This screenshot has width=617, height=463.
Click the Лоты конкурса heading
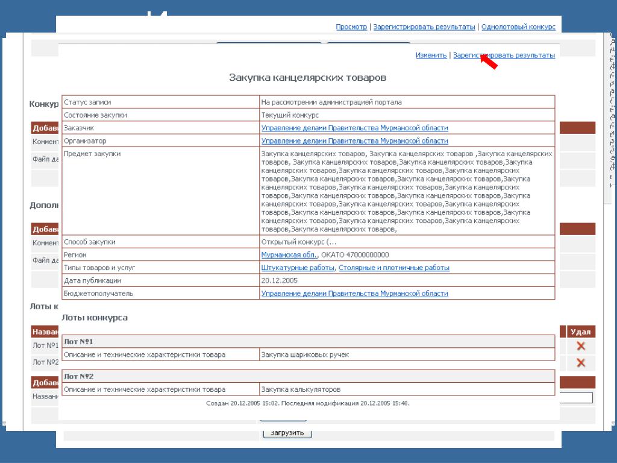pos(95,318)
